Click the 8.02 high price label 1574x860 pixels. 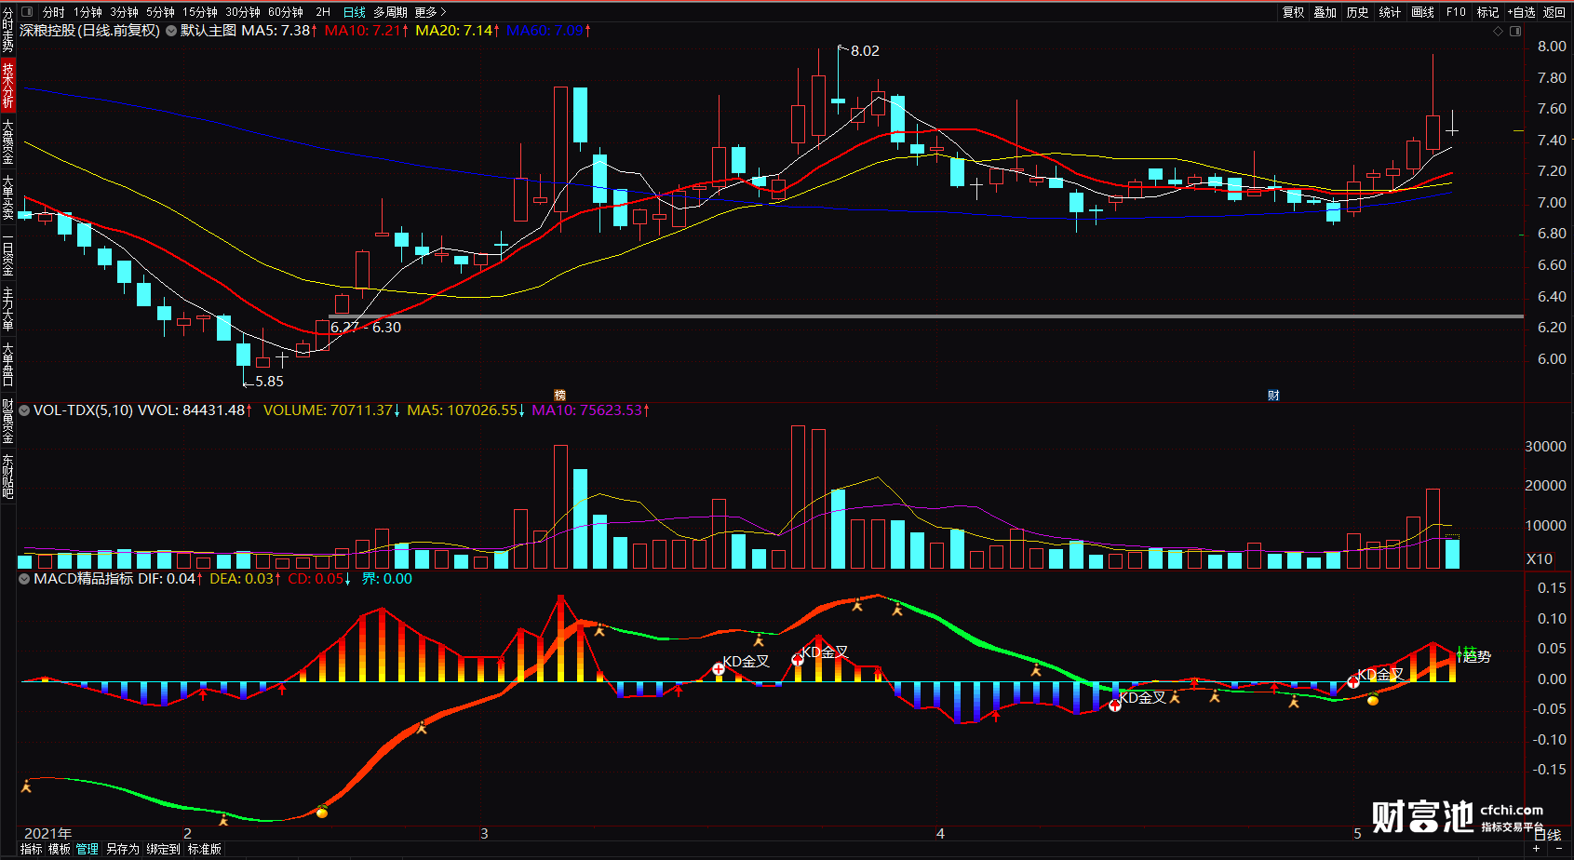865,51
